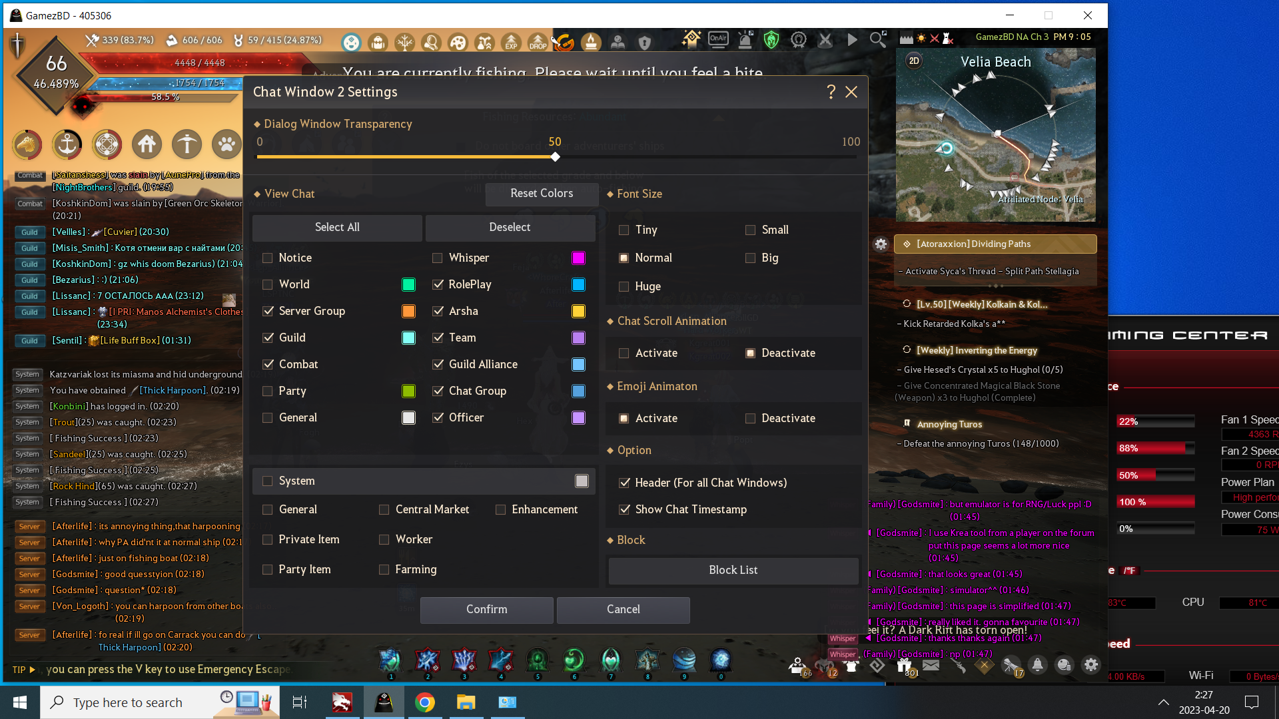Activate chat scroll animation
The image size is (1279, 719).
click(624, 354)
